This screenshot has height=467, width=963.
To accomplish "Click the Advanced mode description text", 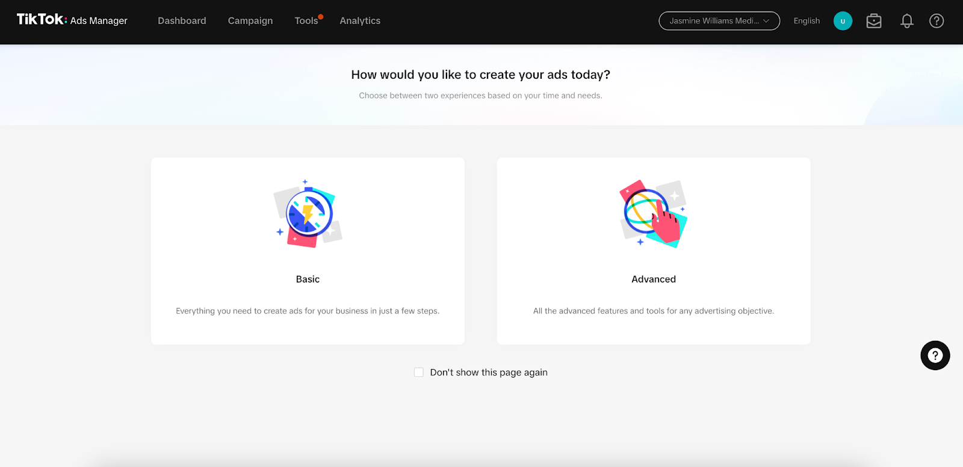I will (x=654, y=311).
